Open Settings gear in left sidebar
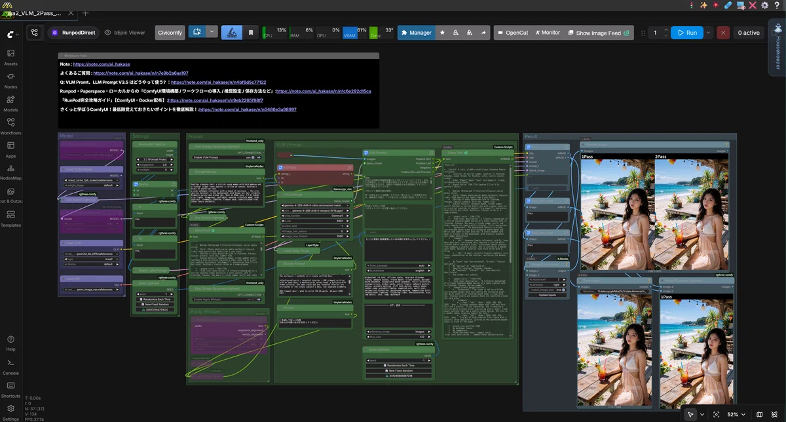This screenshot has width=786, height=422. coord(10,412)
